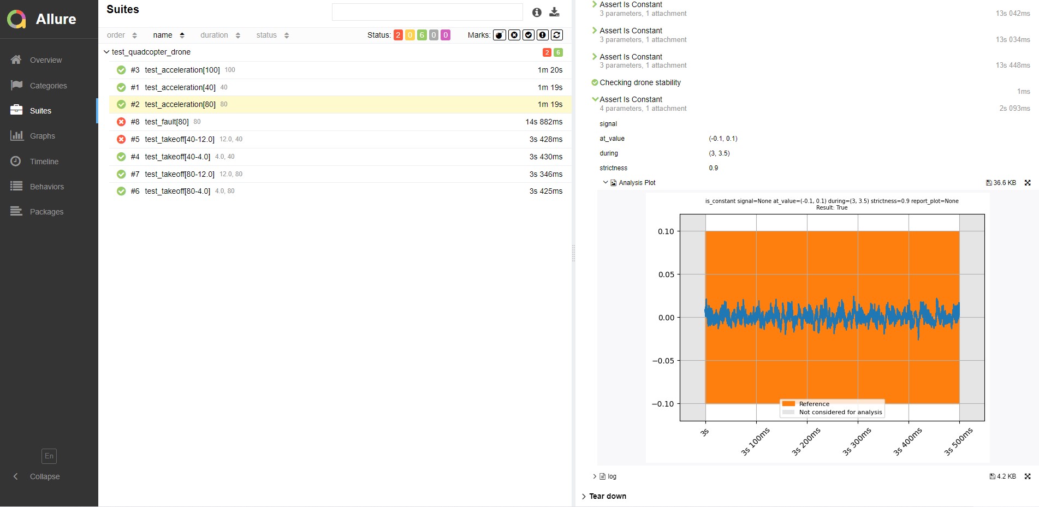Toggle the red failed status filter

(398, 35)
